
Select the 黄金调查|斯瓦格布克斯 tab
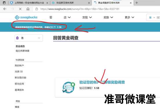(109, 3)
